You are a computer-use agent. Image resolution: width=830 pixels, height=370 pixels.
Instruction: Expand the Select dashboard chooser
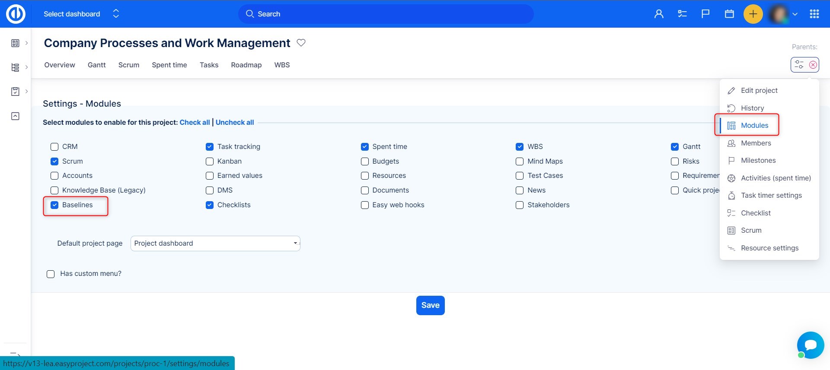click(x=116, y=14)
